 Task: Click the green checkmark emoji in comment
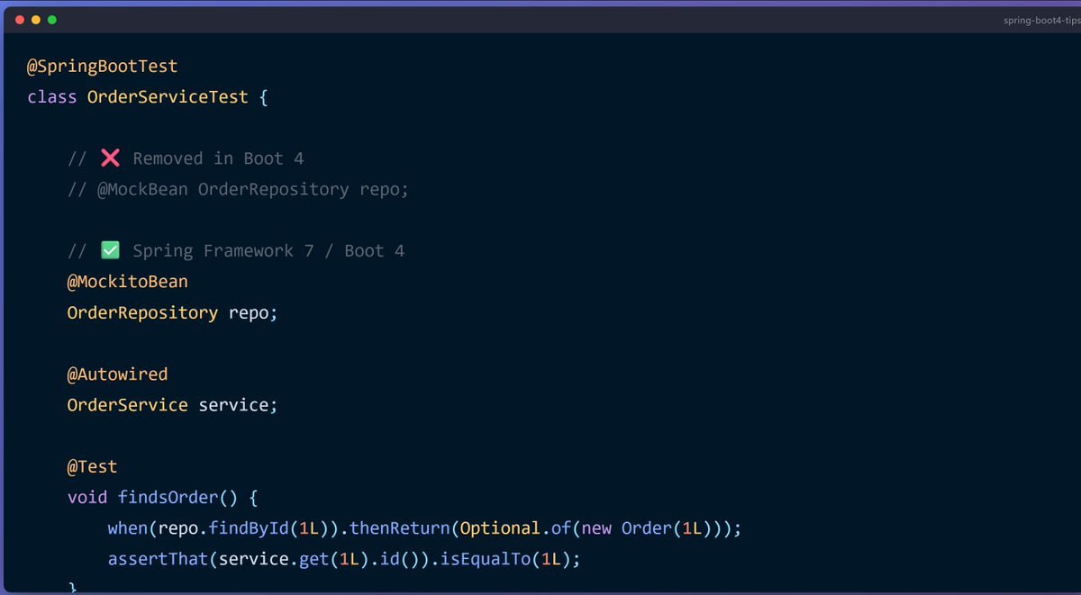(x=110, y=250)
